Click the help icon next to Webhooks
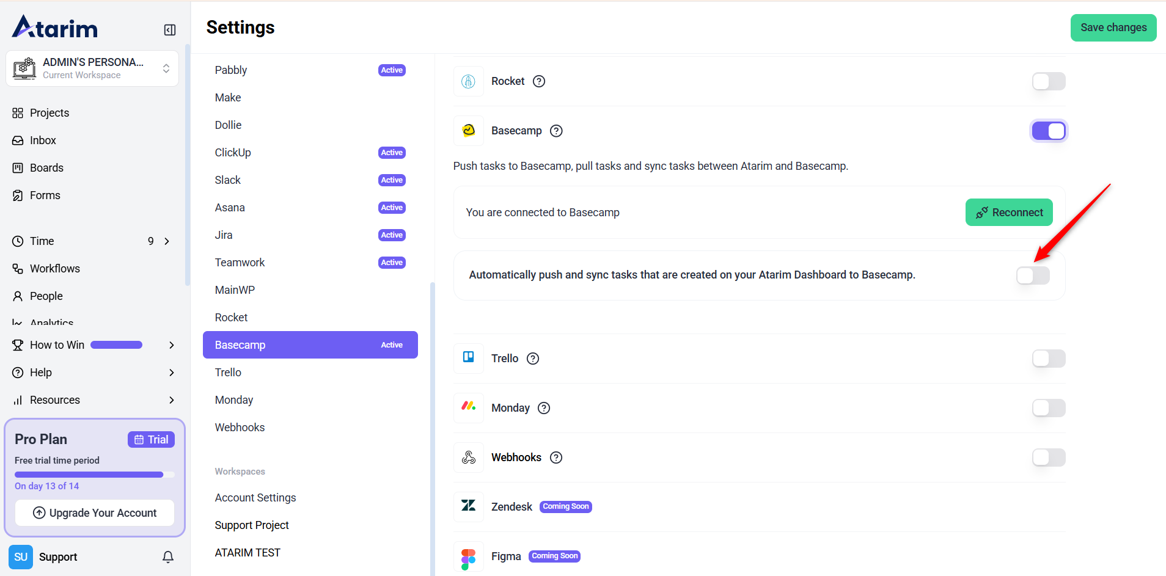Image resolution: width=1166 pixels, height=576 pixels. [x=556, y=458]
